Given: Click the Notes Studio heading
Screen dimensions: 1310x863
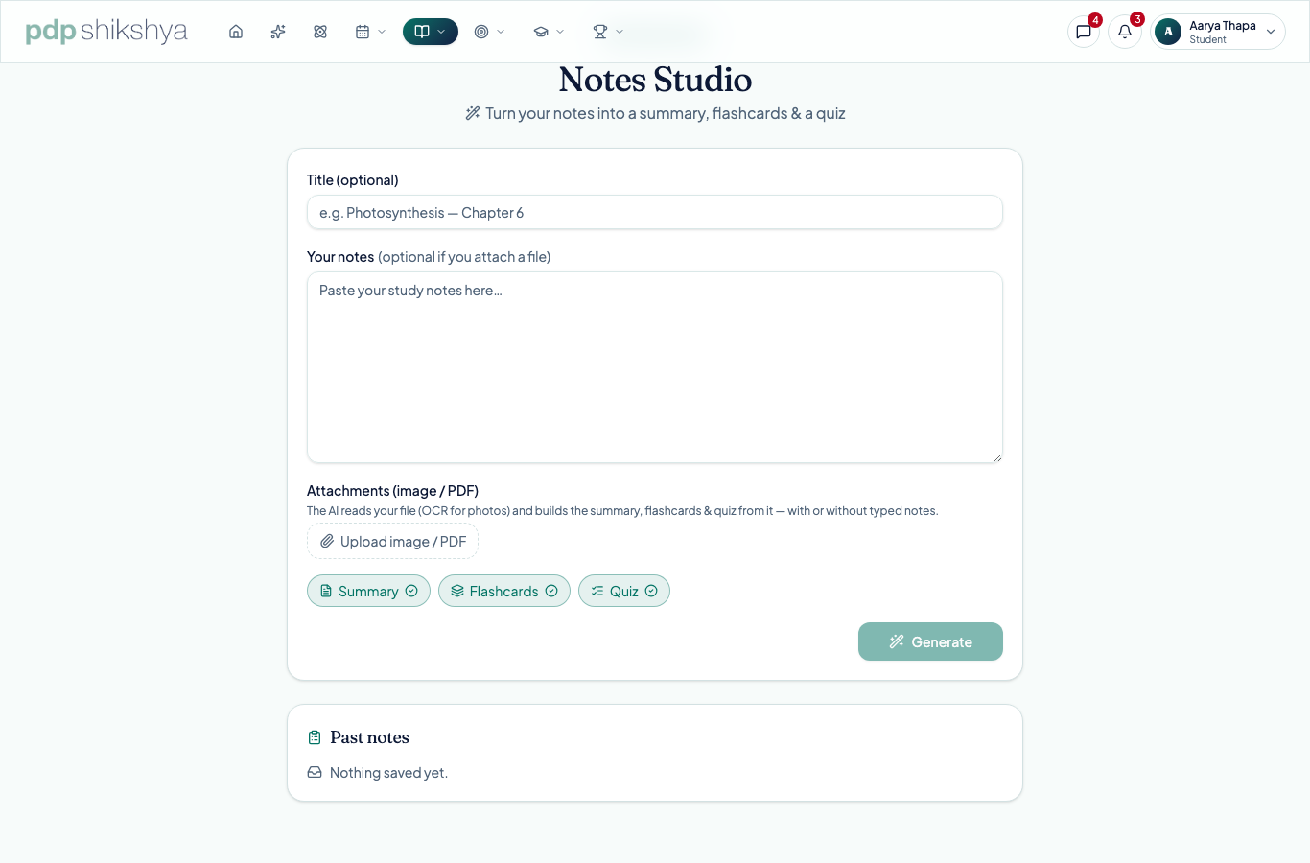Looking at the screenshot, I should (x=655, y=80).
